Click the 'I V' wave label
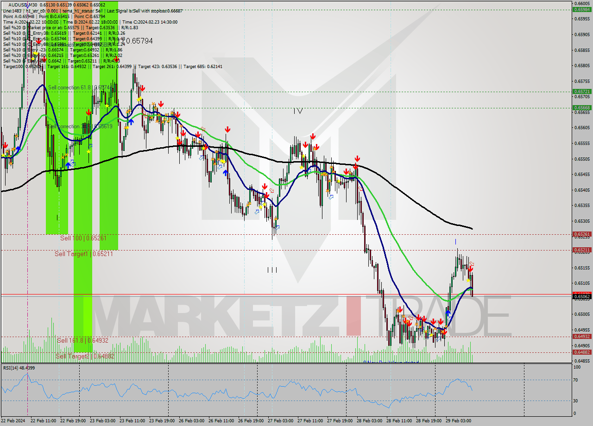The height and width of the screenshot is (426, 593). pos(298,111)
